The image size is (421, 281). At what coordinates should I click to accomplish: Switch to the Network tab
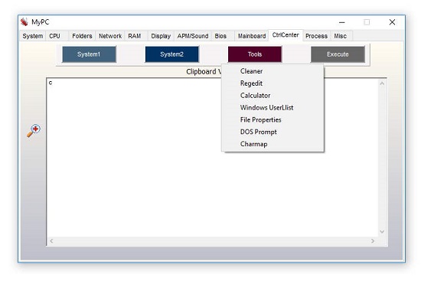coord(110,36)
